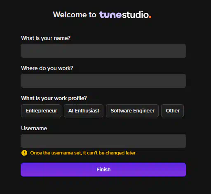
Task: Select the Entrepreneur work profile
Action: coord(41,111)
